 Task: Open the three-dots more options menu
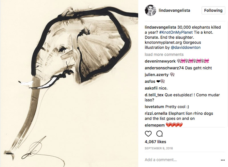pos(223,160)
